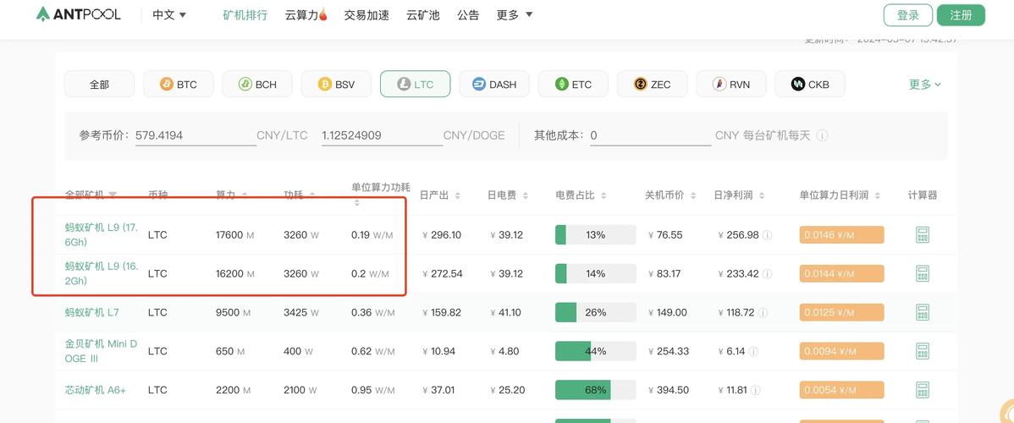Click info icon beside 11.81 net profit
Image resolution: width=1014 pixels, height=423 pixels.
coord(755,390)
